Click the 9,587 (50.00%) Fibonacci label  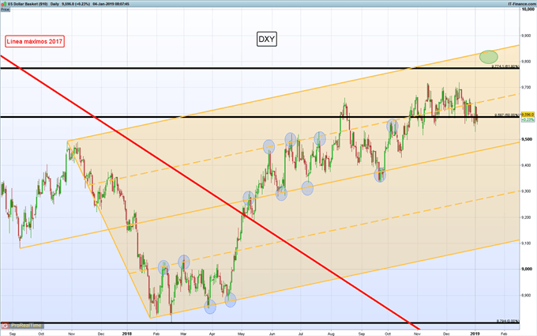tap(506, 115)
